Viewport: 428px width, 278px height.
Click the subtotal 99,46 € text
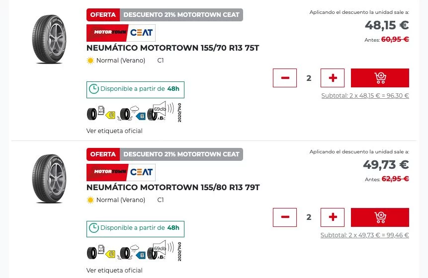364,235
